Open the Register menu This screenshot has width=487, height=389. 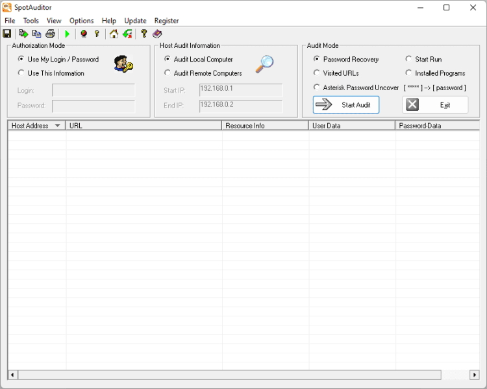[x=166, y=21]
